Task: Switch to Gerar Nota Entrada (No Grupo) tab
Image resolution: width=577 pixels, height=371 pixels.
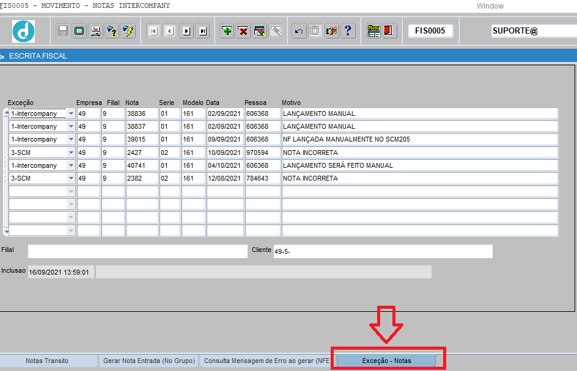Action: (149, 361)
